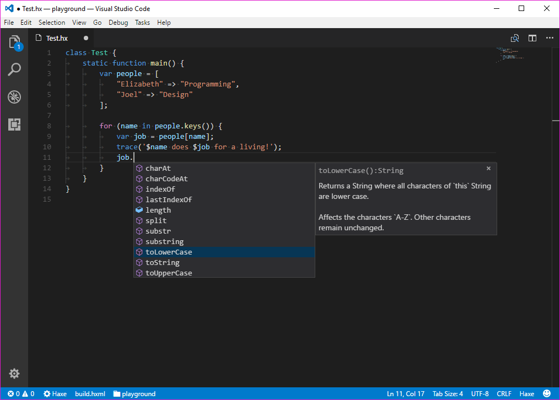Select the toUpperCase suggestion

[224, 273]
